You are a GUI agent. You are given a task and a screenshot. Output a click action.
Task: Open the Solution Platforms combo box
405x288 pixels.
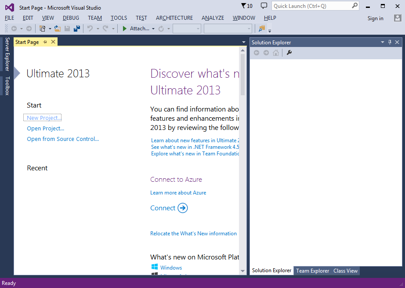click(x=228, y=29)
